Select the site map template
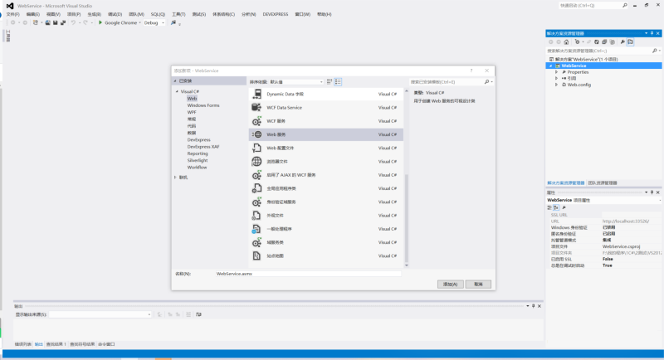Screen dimensions: 664x360 pos(325,256)
